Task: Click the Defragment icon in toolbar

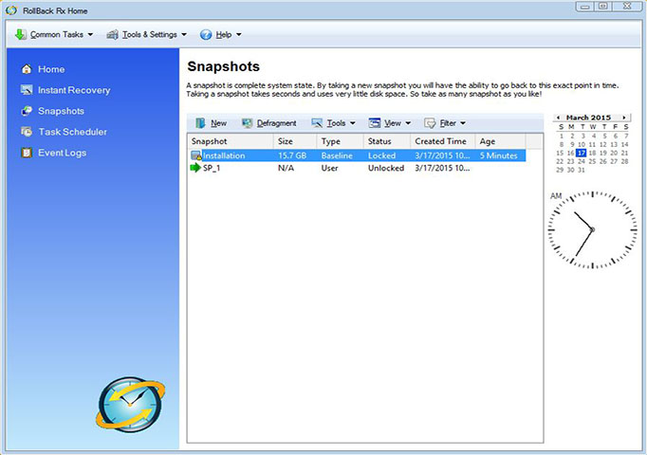Action: coord(248,123)
